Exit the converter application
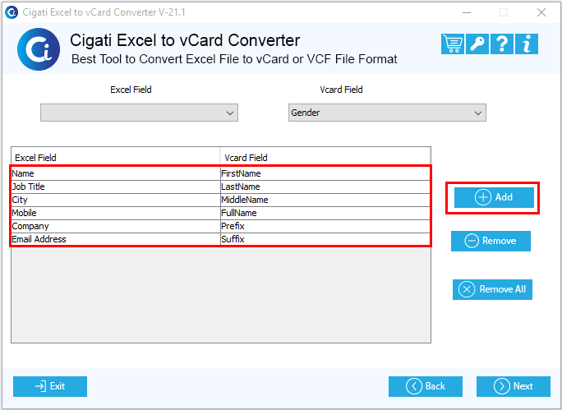 pos(50,386)
